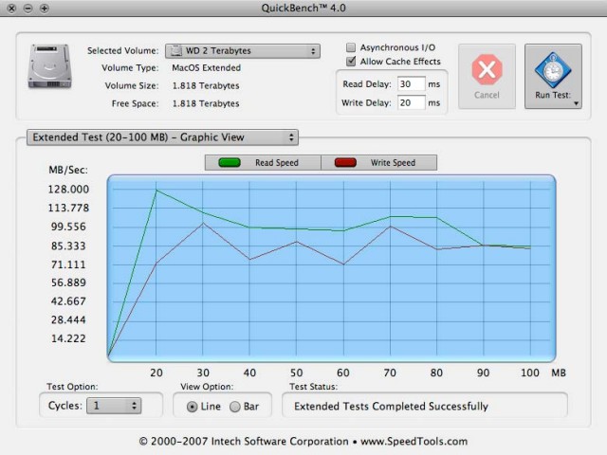Click the Free Space value text
Screen dimensions: 607x455
(206, 103)
